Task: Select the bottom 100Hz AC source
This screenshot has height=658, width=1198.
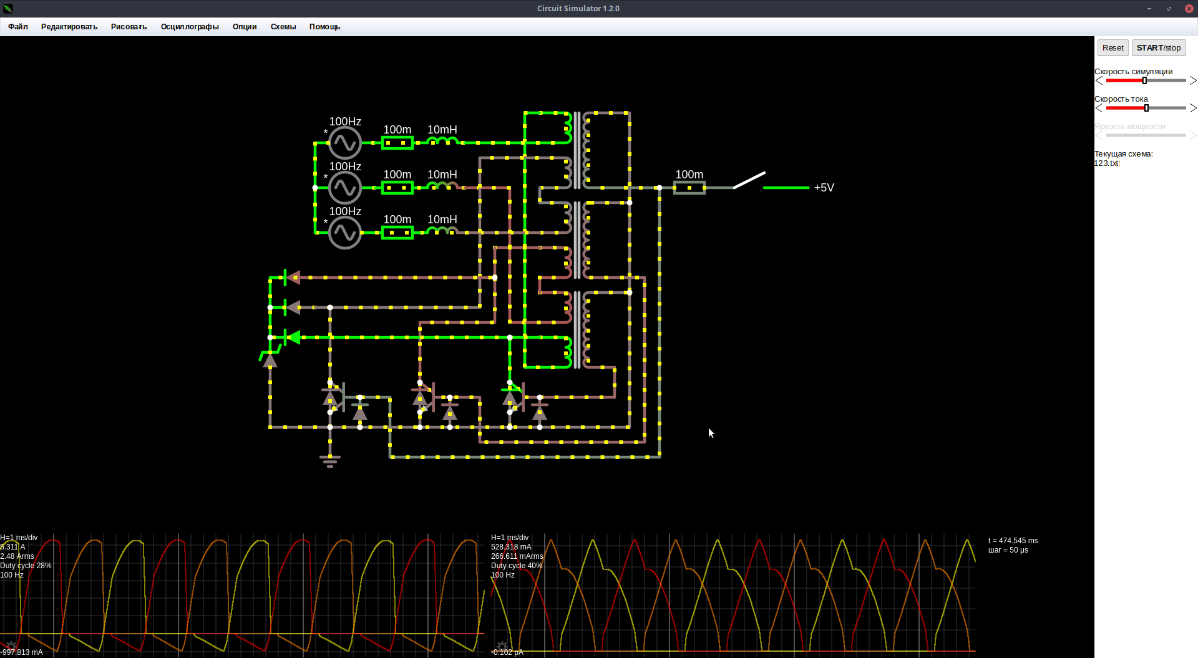Action: pos(344,233)
